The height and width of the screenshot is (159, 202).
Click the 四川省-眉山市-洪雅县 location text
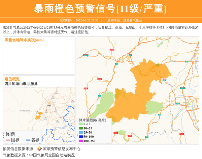[21, 84]
